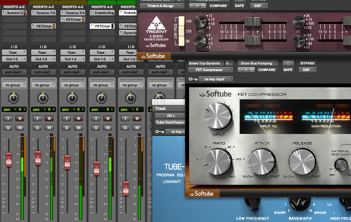The width and height of the screenshot is (351, 222).
Task: Mute the Summit G channel
Action: coord(20,128)
